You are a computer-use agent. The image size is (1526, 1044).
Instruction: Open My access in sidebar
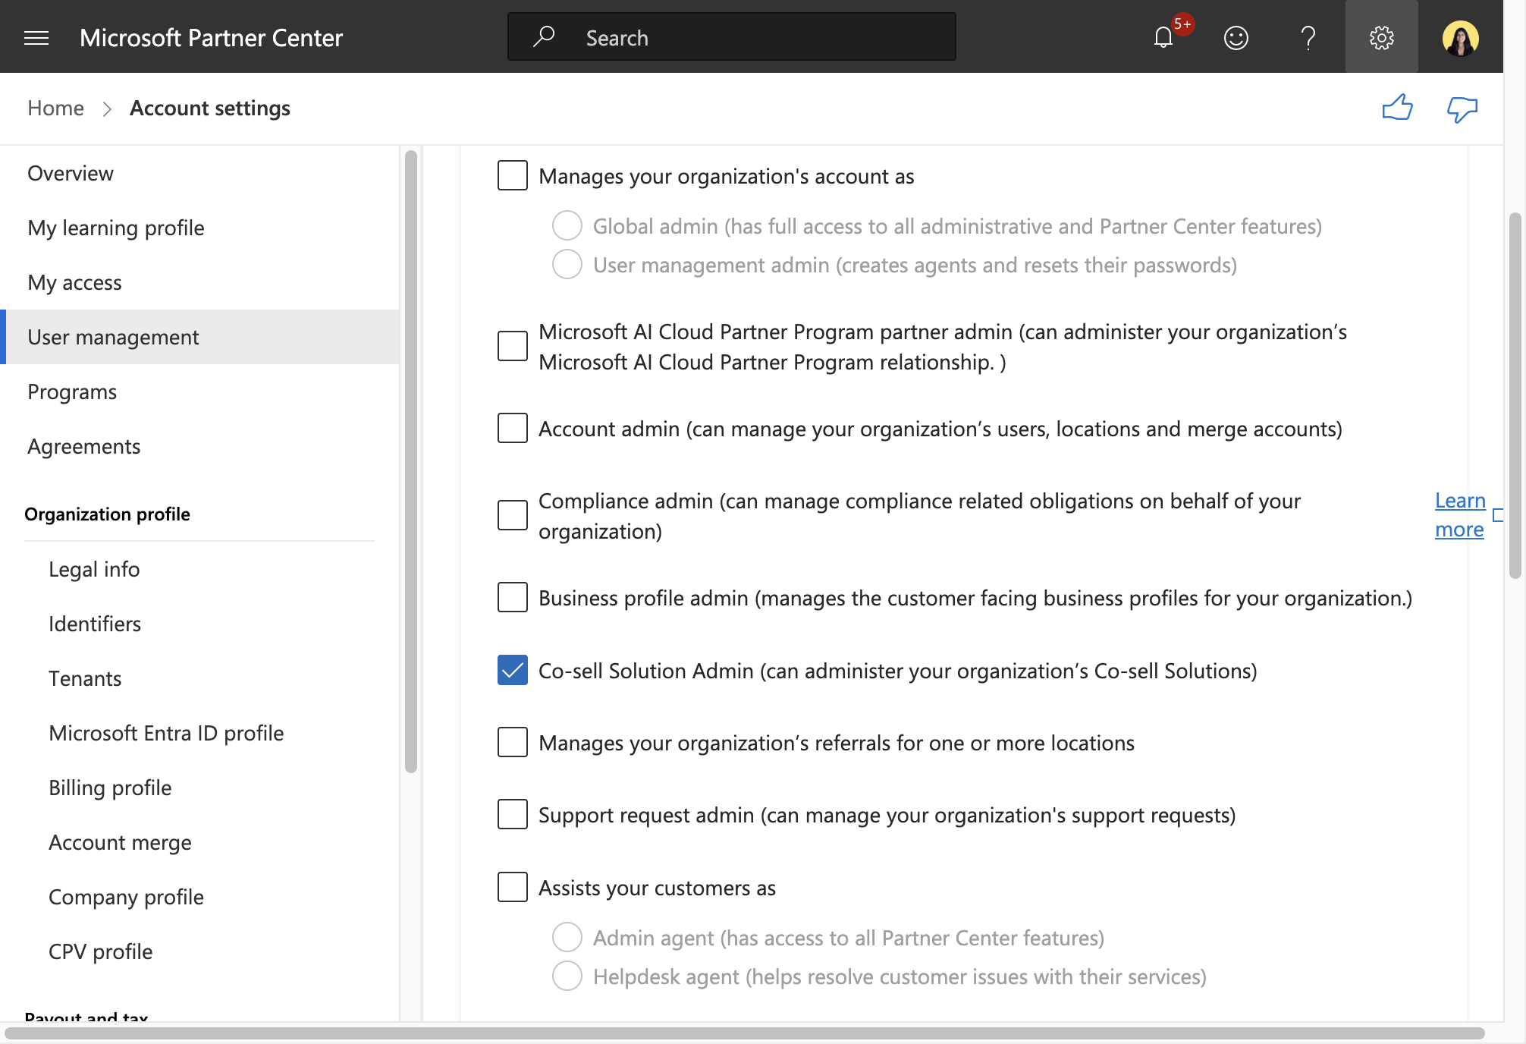199,282
